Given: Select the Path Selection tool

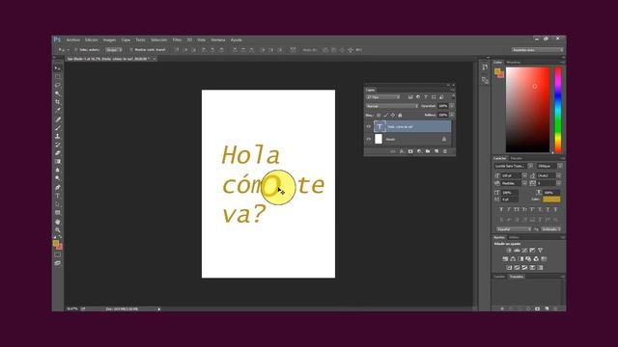Looking at the screenshot, I should click(x=58, y=204).
